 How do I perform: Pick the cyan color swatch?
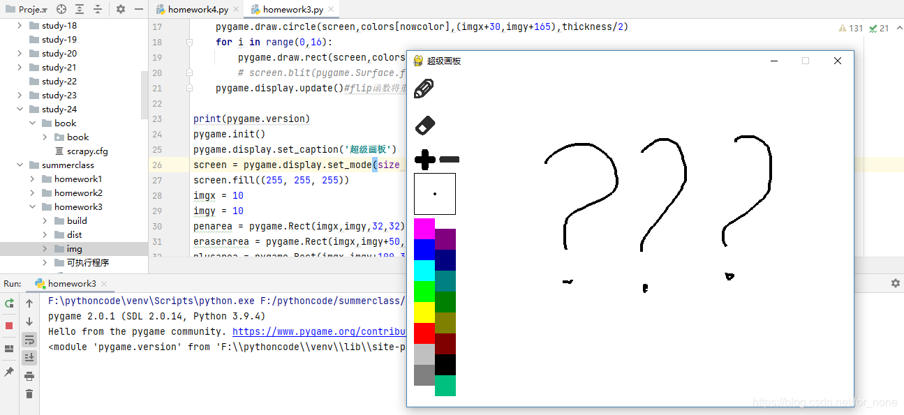coord(424,271)
